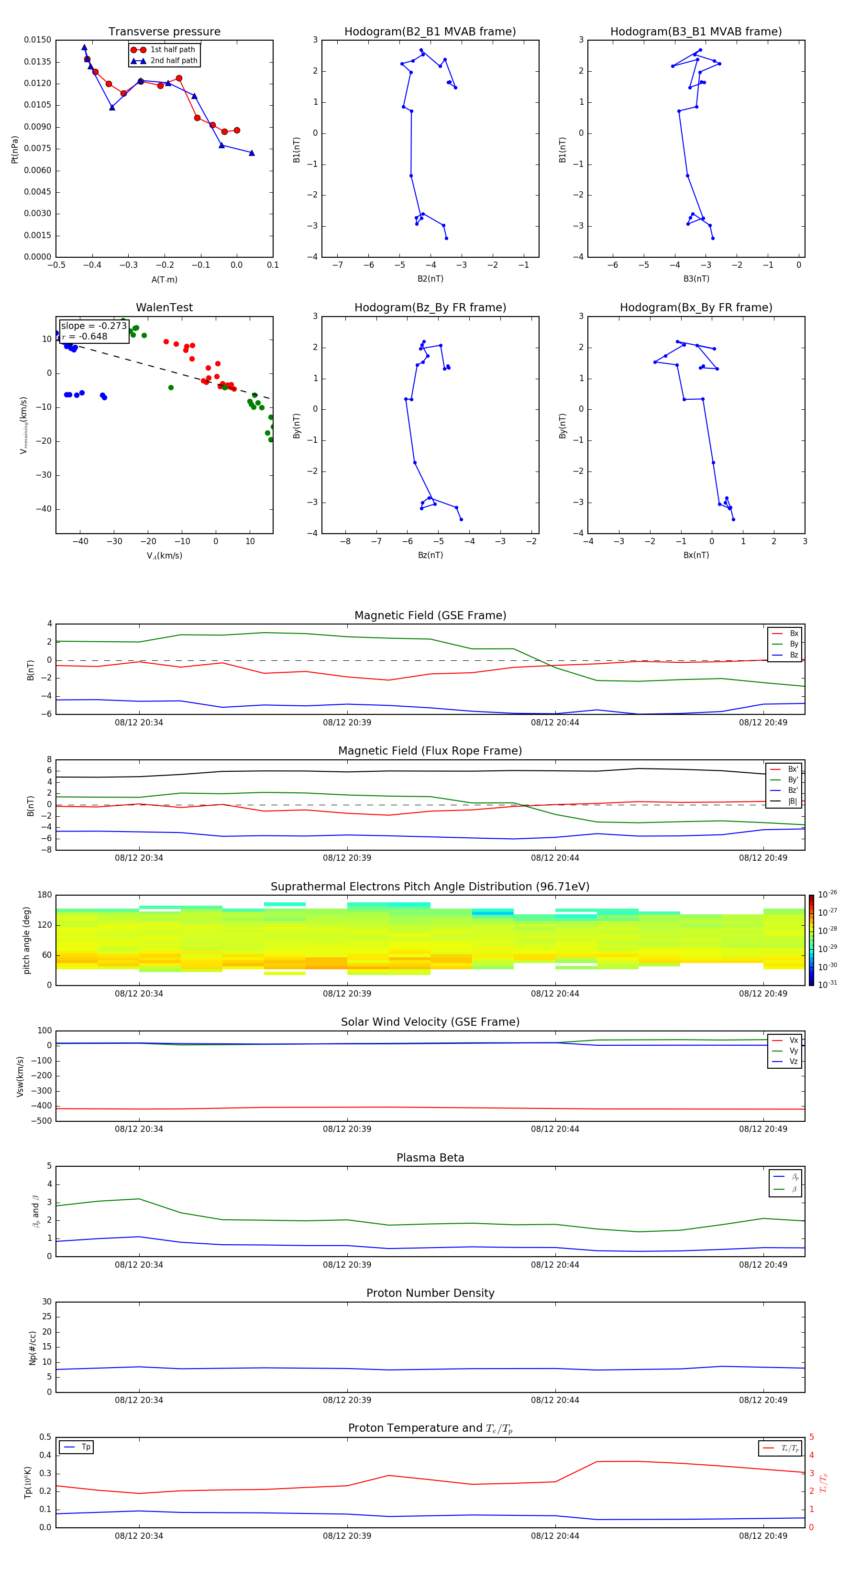Click the '2nd half path' legend marker
Screen dimensions: 861x1578
pyautogui.click(x=139, y=61)
